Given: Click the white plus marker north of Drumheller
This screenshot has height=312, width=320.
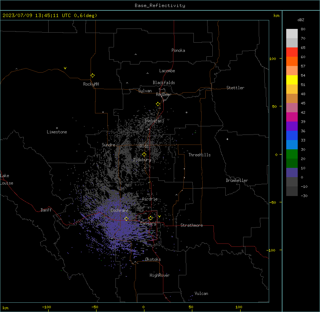Looking at the screenshot, I should pos(227,139).
